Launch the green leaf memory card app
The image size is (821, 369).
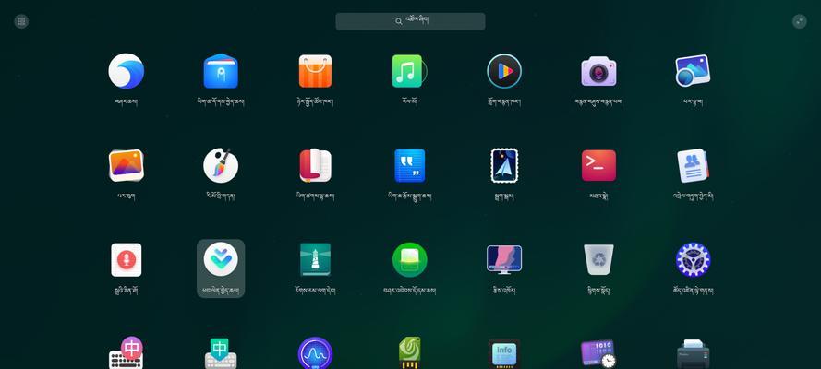pos(409,353)
